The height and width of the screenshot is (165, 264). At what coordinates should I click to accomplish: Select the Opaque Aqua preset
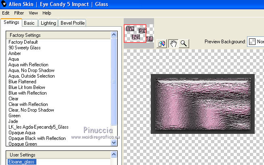point(22,133)
